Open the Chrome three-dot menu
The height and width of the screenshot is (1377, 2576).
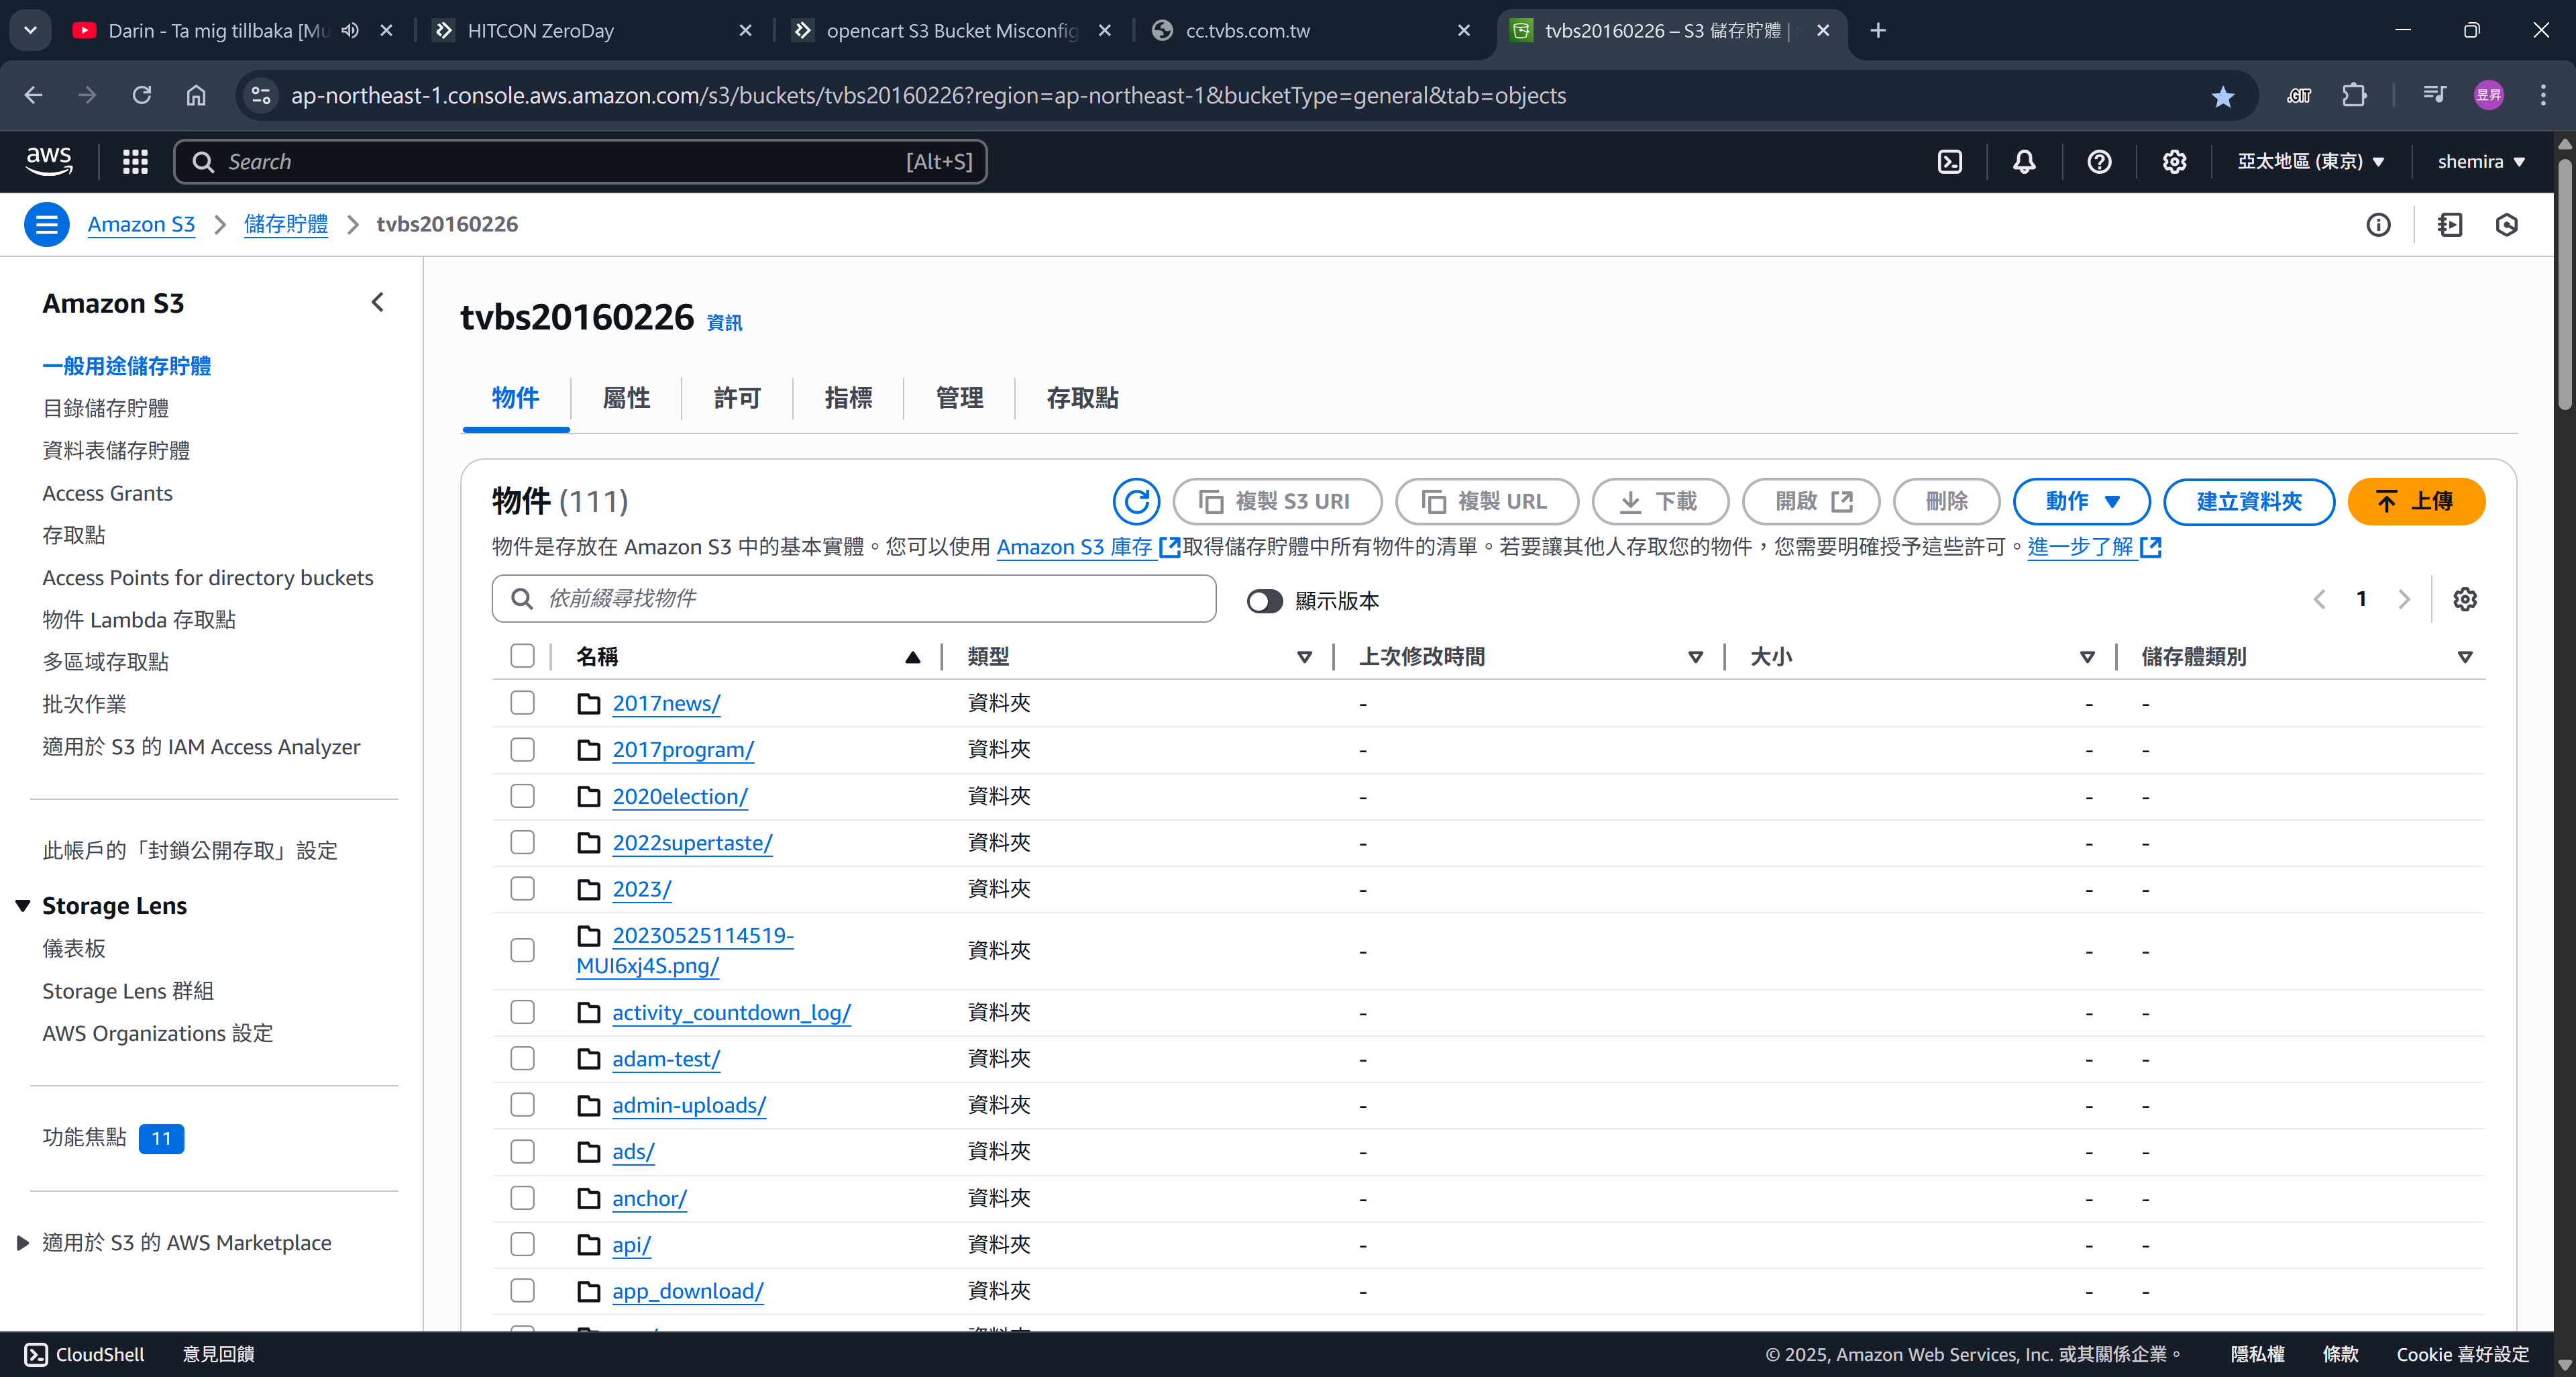2543,95
